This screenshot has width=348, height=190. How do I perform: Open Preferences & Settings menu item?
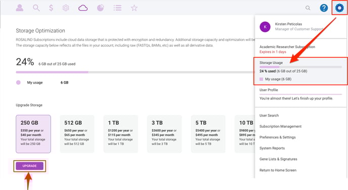pyautogui.click(x=277, y=137)
